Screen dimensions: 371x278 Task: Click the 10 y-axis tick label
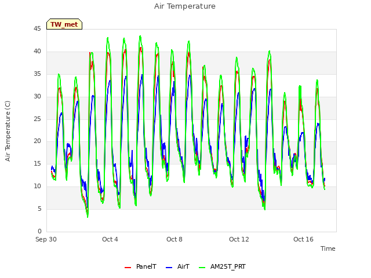[37, 186]
